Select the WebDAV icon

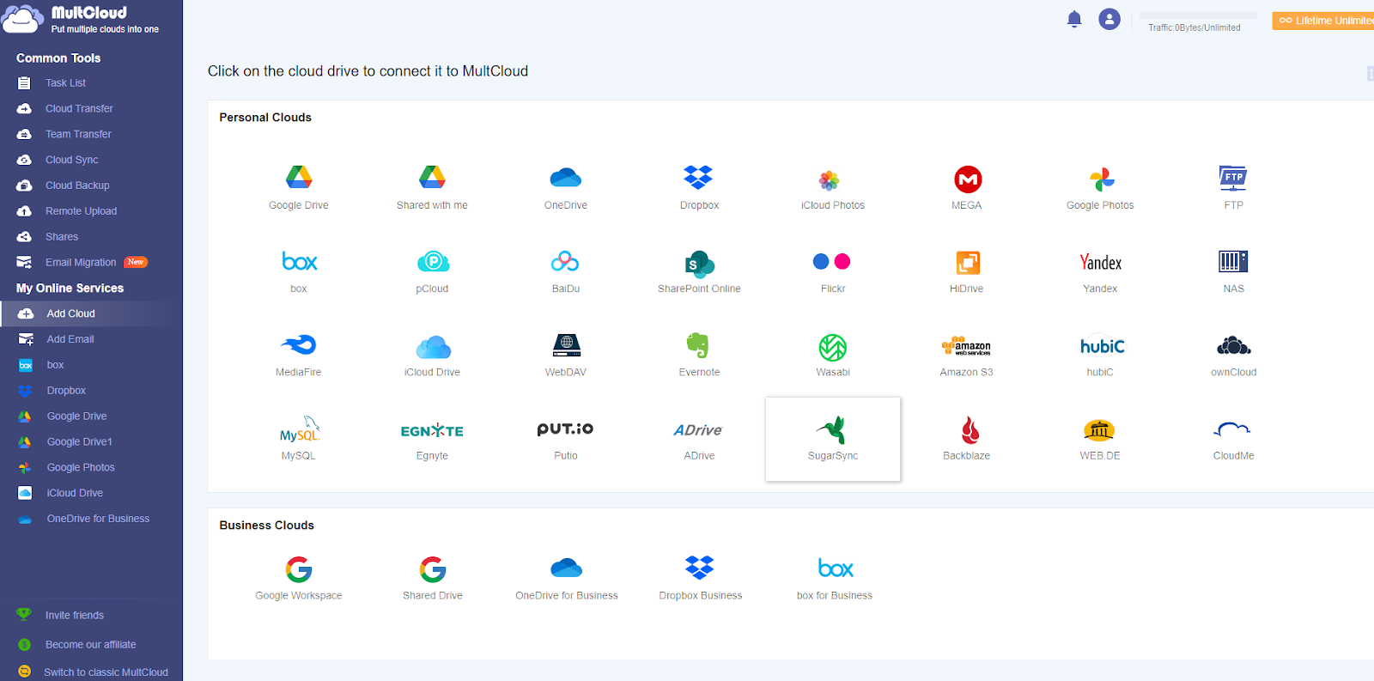[x=567, y=345]
